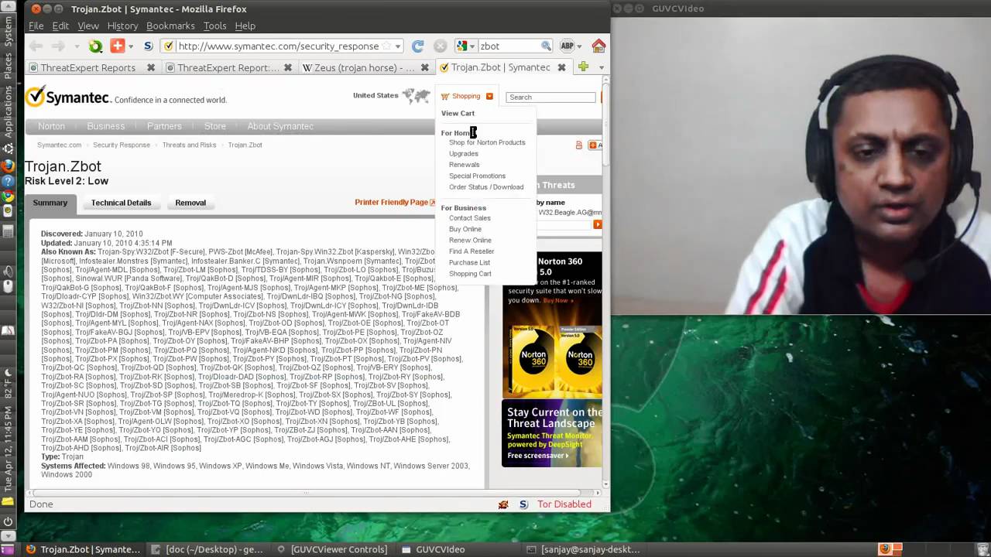991x557 pixels.
Task: Go back with Firefox back arrow
Action: [x=36, y=46]
